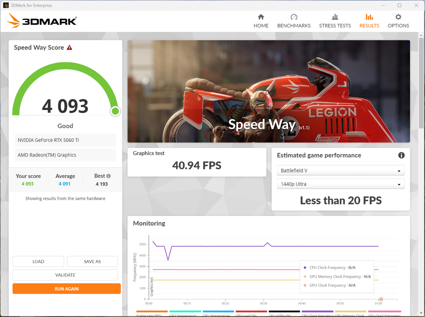425x317 pixels.
Task: Select the NVIDIA GeForce RTX 5060 Ti row
Action: coord(65,140)
